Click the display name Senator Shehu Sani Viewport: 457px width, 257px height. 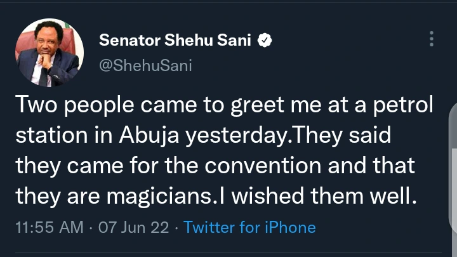(x=175, y=41)
